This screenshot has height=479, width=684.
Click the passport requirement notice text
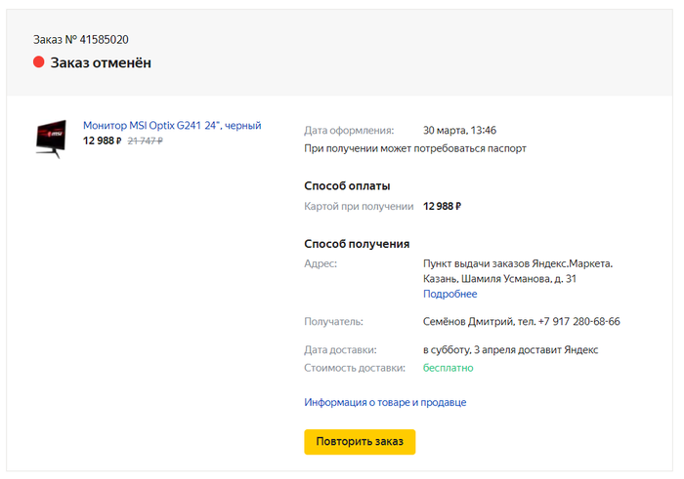(x=415, y=149)
